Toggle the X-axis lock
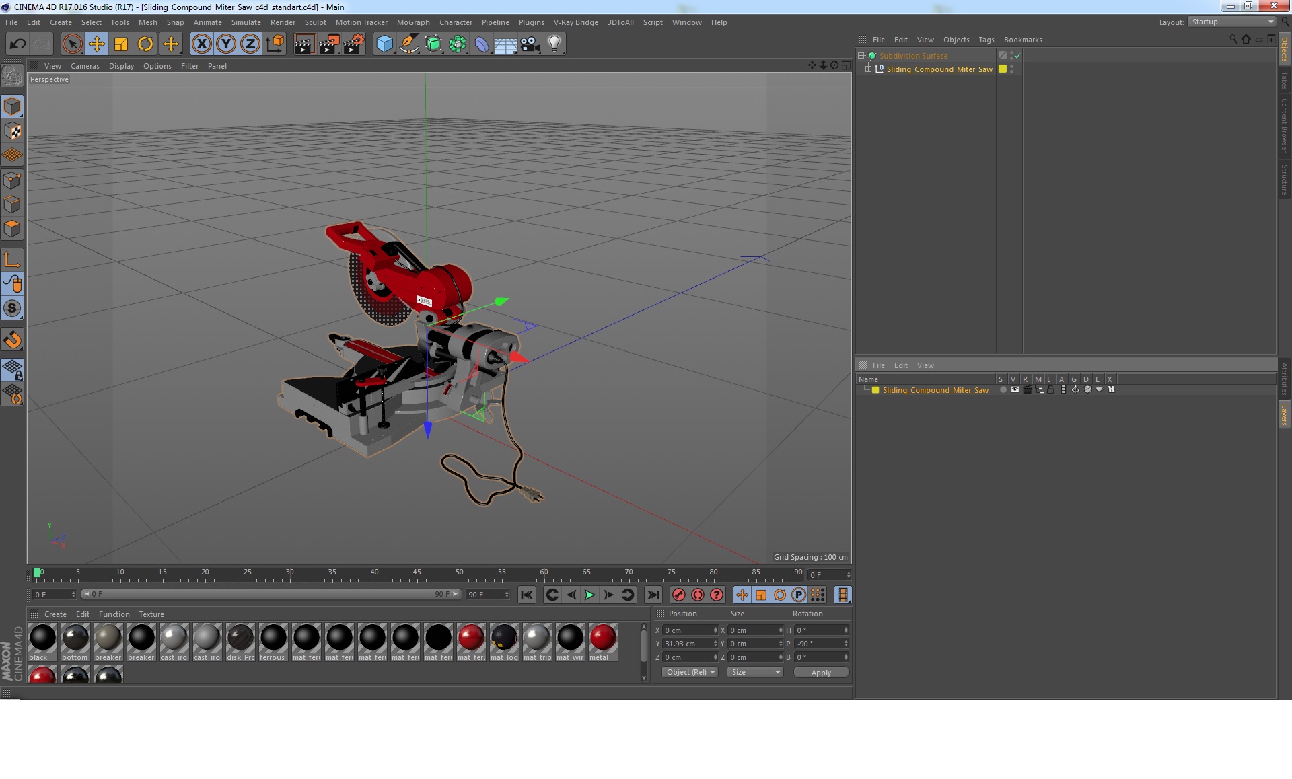 [201, 44]
